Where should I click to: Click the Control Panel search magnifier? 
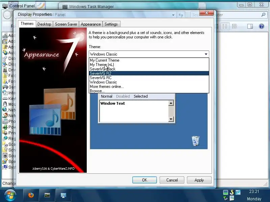coord(263,15)
